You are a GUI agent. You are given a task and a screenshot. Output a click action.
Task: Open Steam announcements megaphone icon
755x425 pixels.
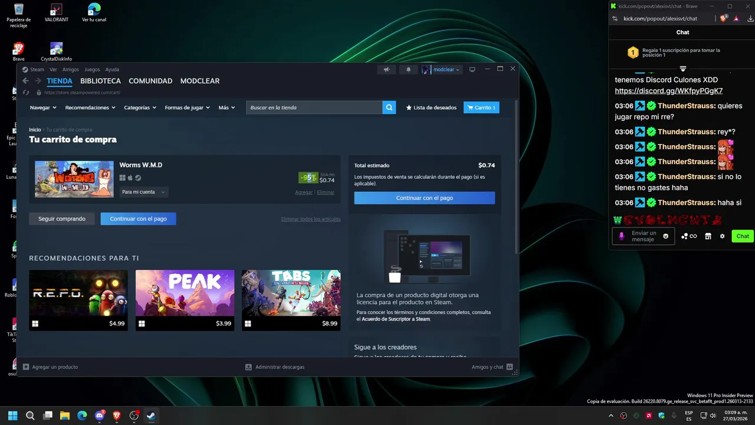point(386,70)
